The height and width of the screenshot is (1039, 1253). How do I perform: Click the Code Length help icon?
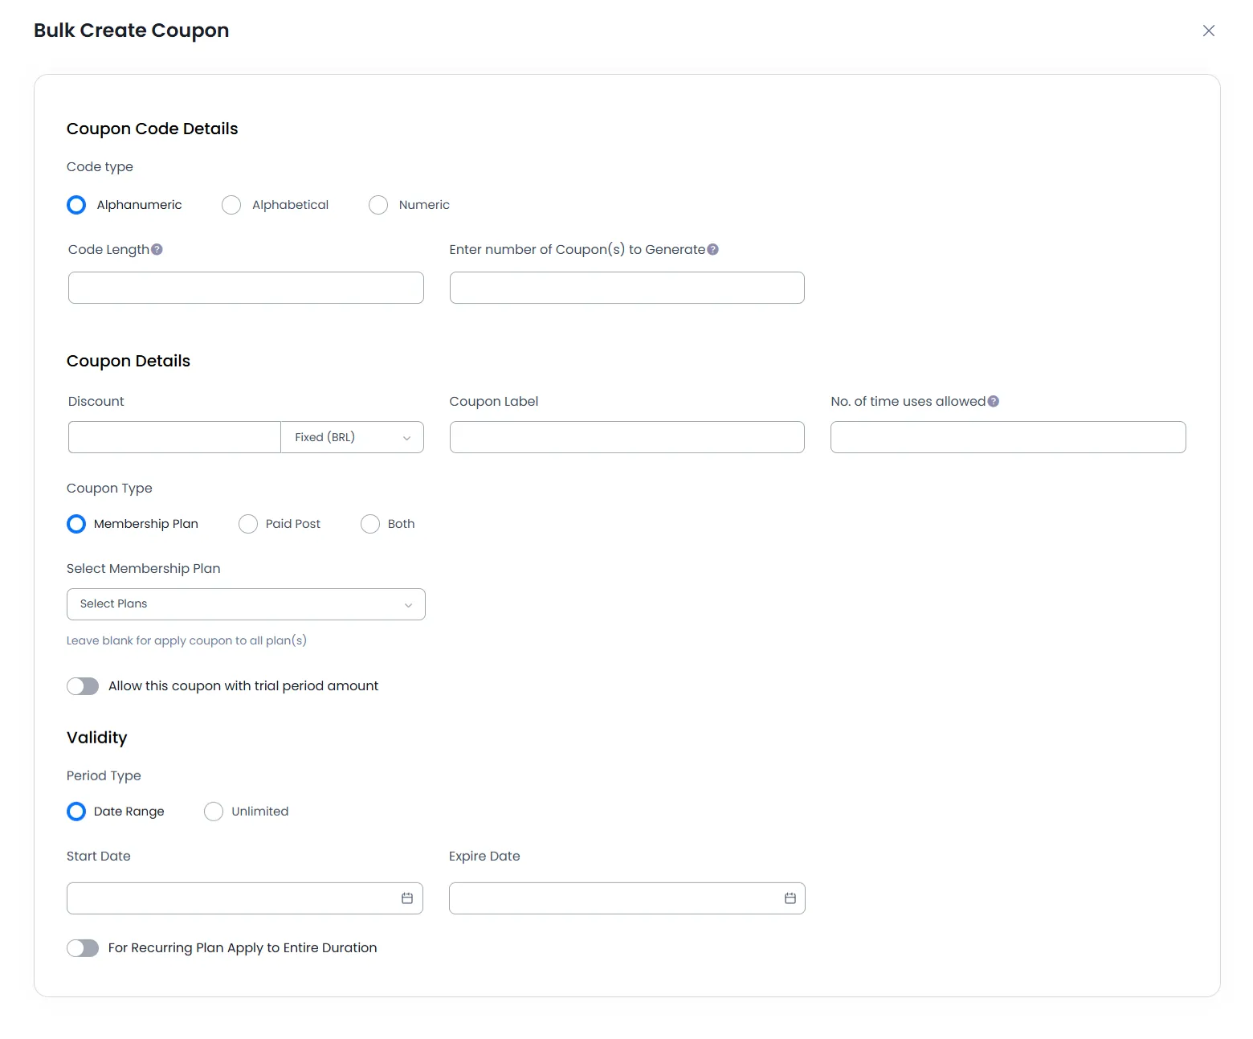[157, 249]
